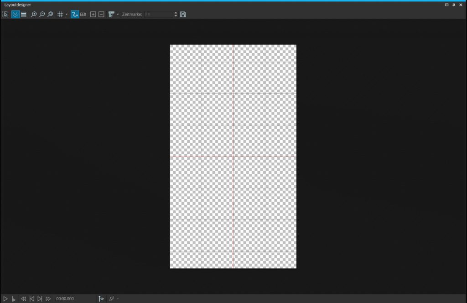Click the camera icon in toolbar
This screenshot has height=303, width=467.
(83, 15)
